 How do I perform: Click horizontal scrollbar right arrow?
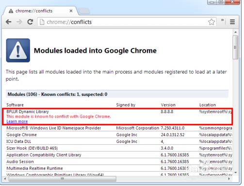[x=229, y=179]
